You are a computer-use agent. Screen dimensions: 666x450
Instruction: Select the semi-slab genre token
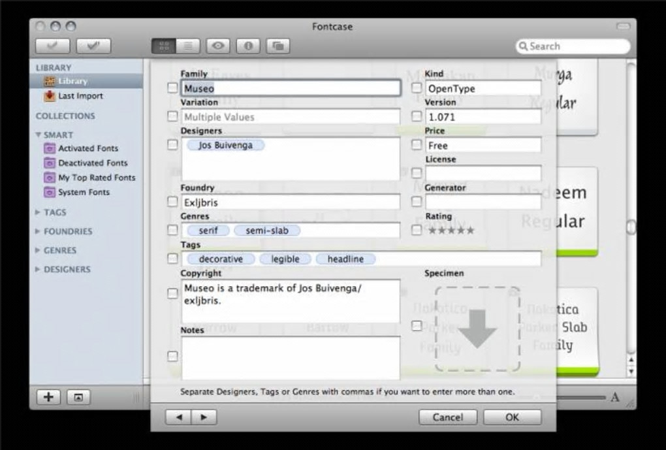[x=267, y=231]
